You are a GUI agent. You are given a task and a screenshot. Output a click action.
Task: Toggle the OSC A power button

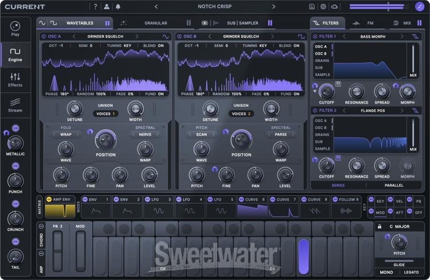(x=44, y=37)
